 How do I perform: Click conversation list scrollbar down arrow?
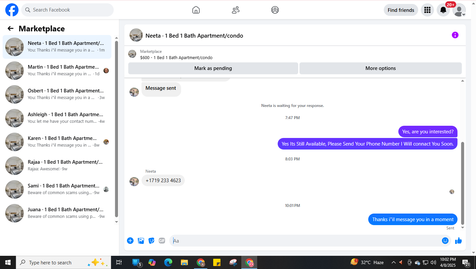tap(116, 222)
